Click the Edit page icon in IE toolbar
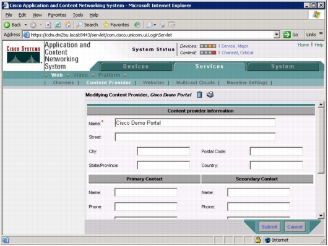 click(x=172, y=25)
